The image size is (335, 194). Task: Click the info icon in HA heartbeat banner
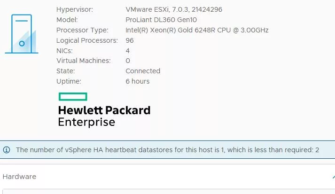click(7, 150)
